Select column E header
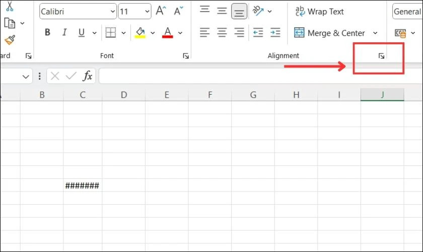Image resolution: width=423 pixels, height=252 pixels. [x=167, y=95]
